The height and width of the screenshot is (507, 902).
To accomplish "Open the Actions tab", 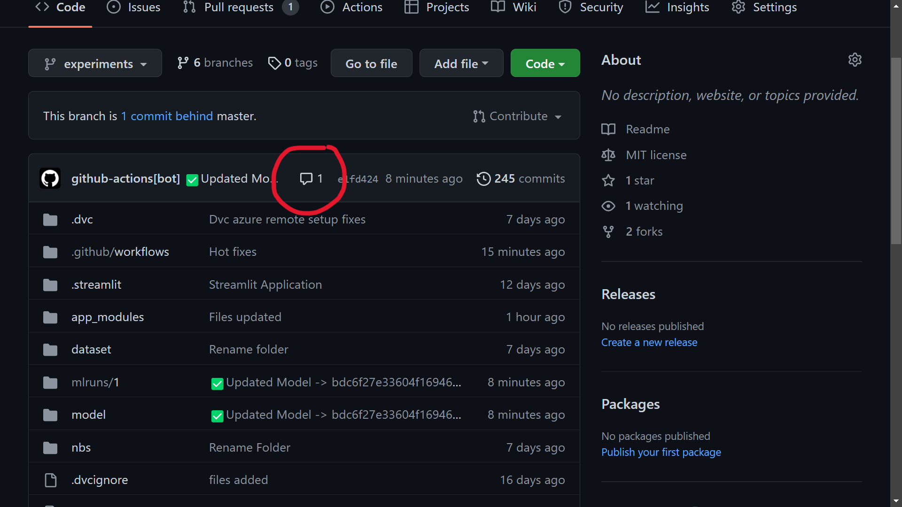I will [x=351, y=8].
